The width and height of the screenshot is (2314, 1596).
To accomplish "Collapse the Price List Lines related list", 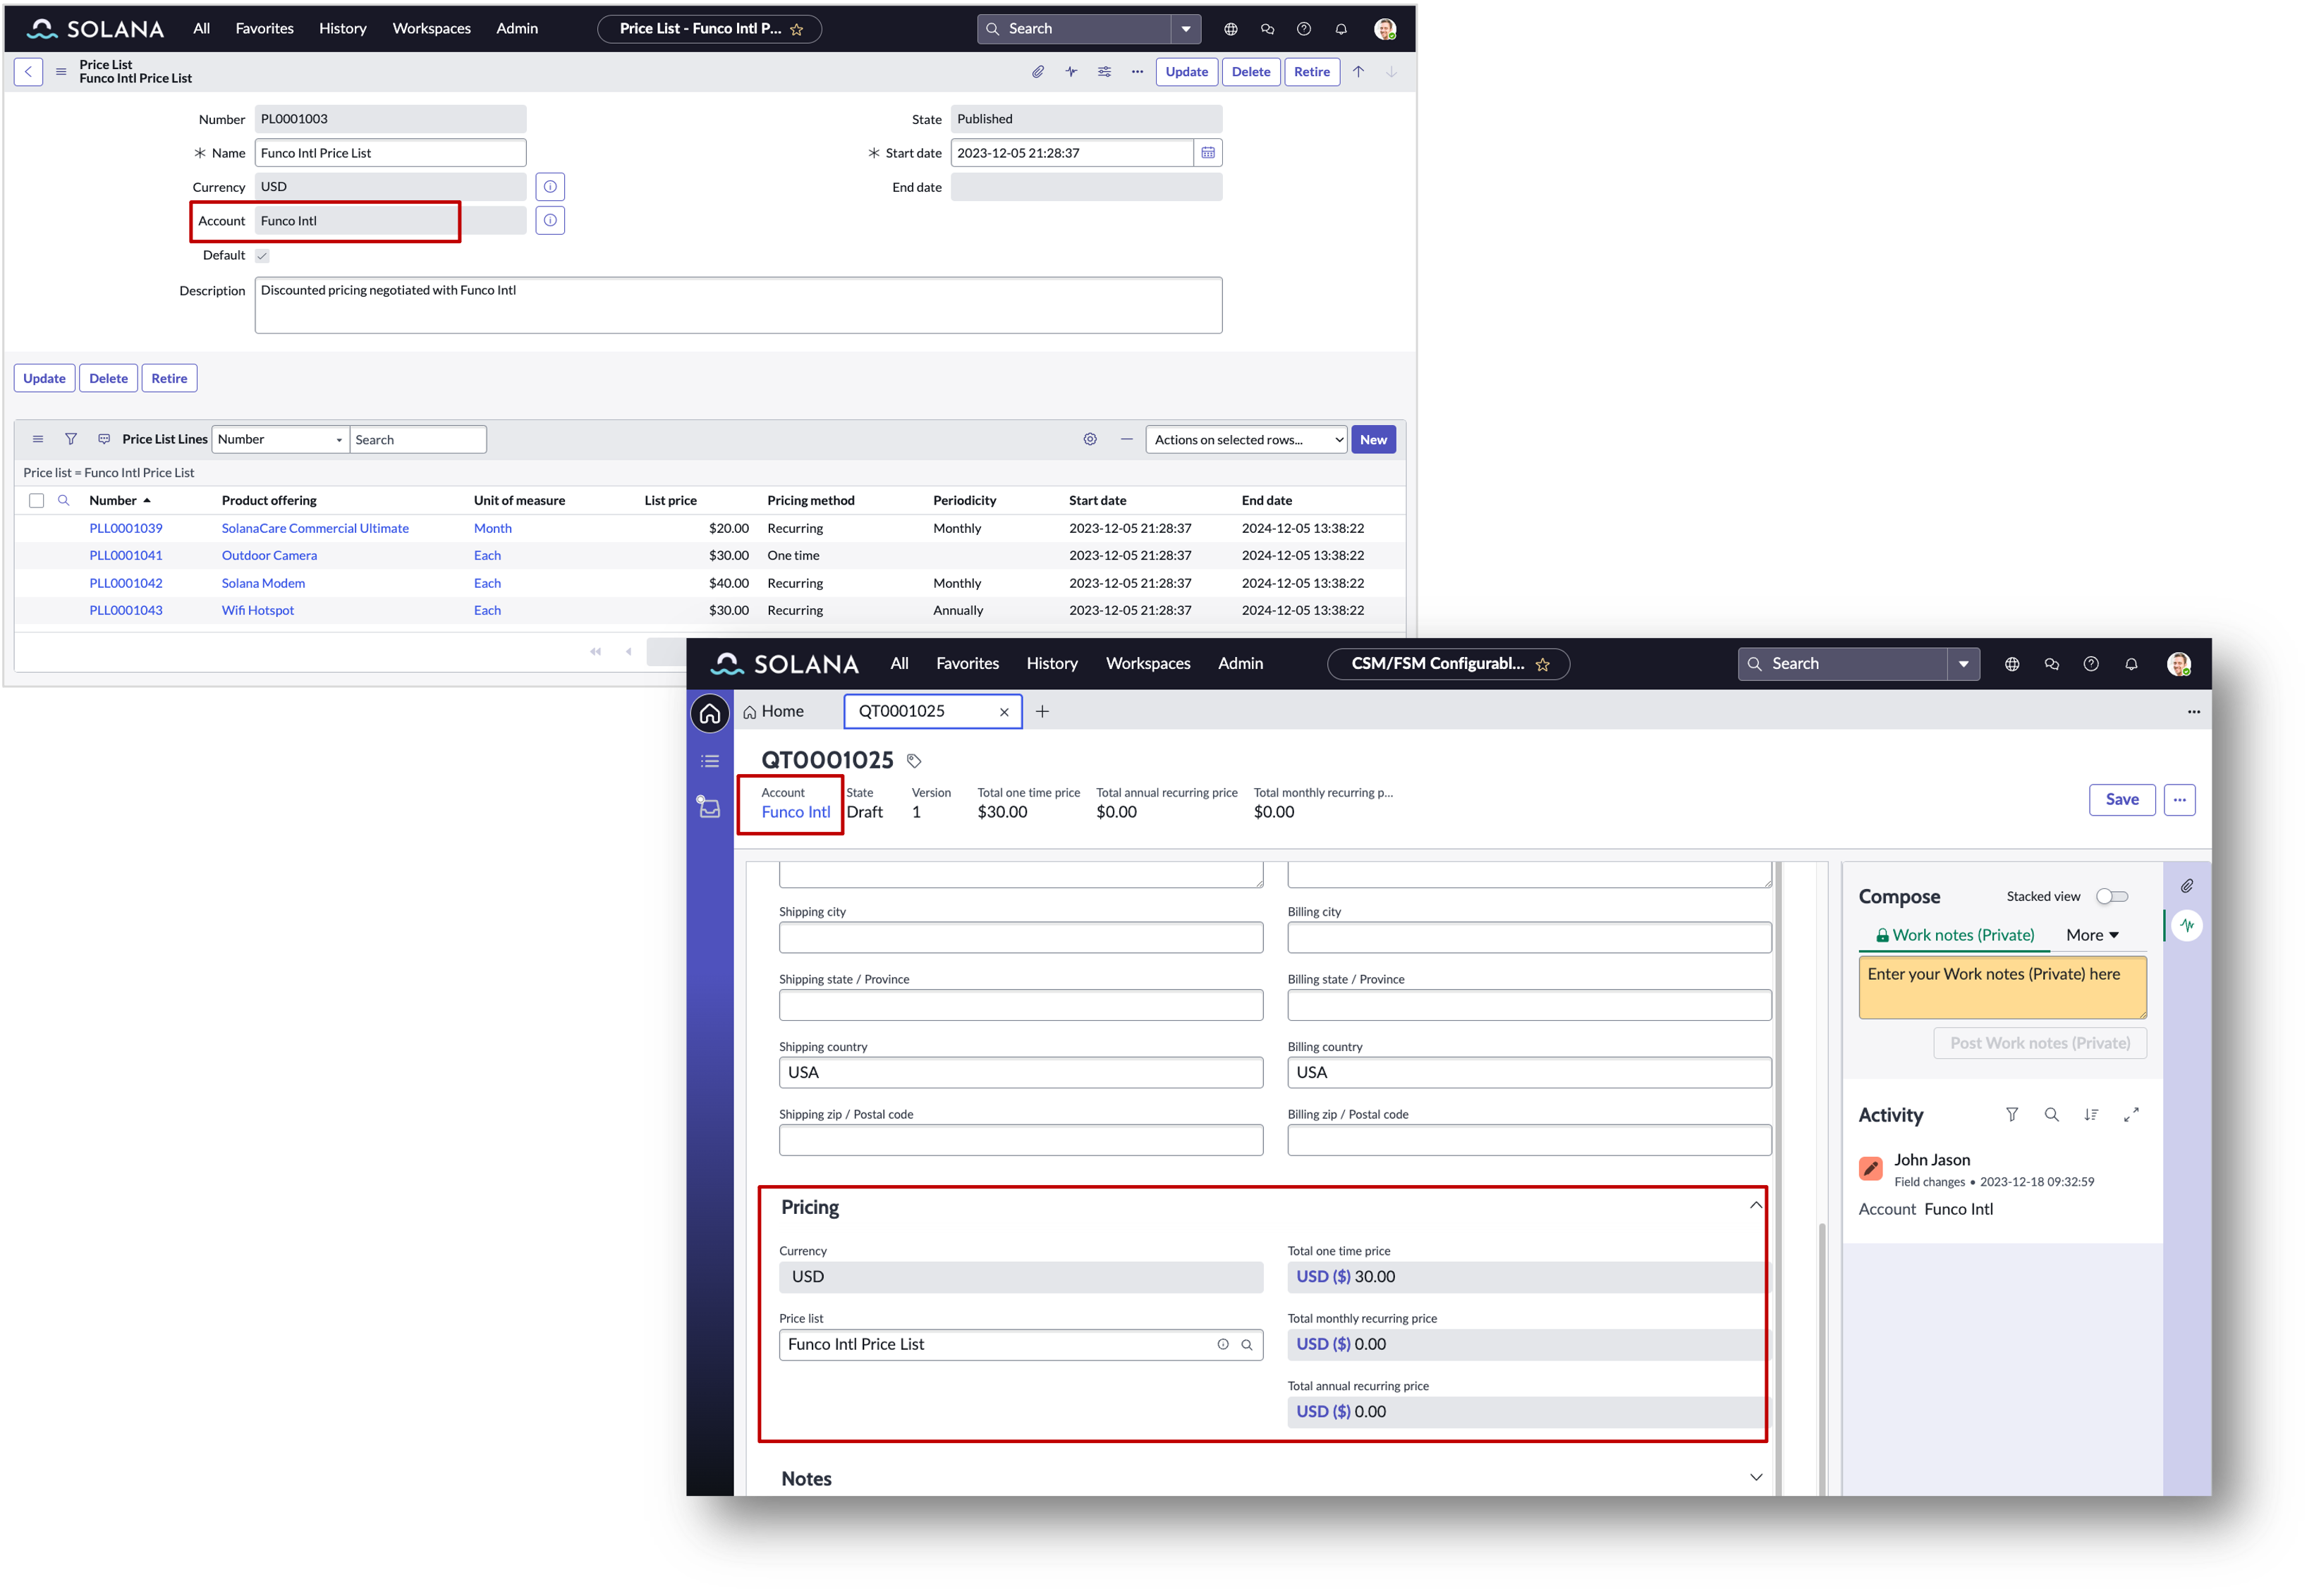I will click(1126, 439).
